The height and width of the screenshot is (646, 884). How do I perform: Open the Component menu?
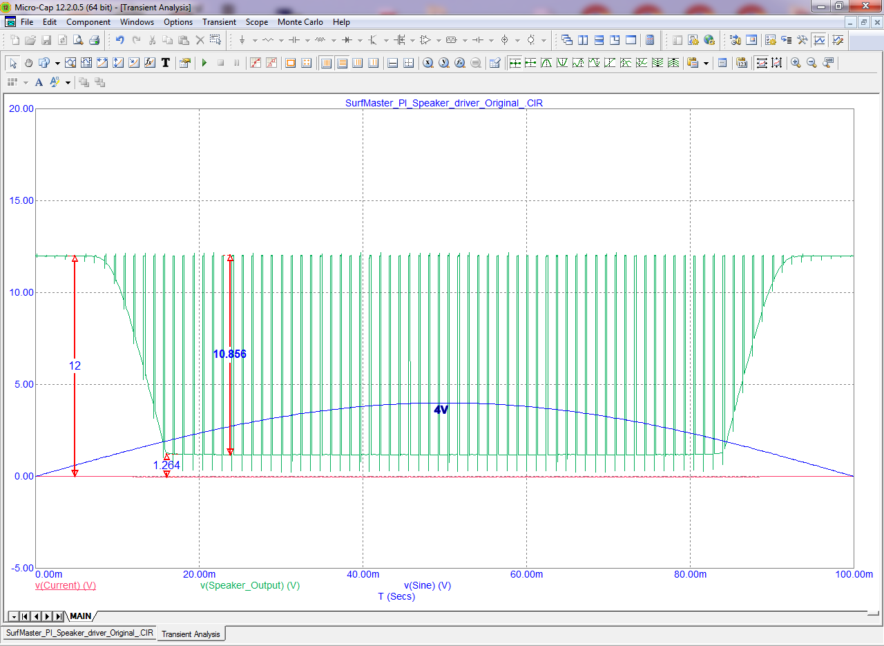[88, 22]
